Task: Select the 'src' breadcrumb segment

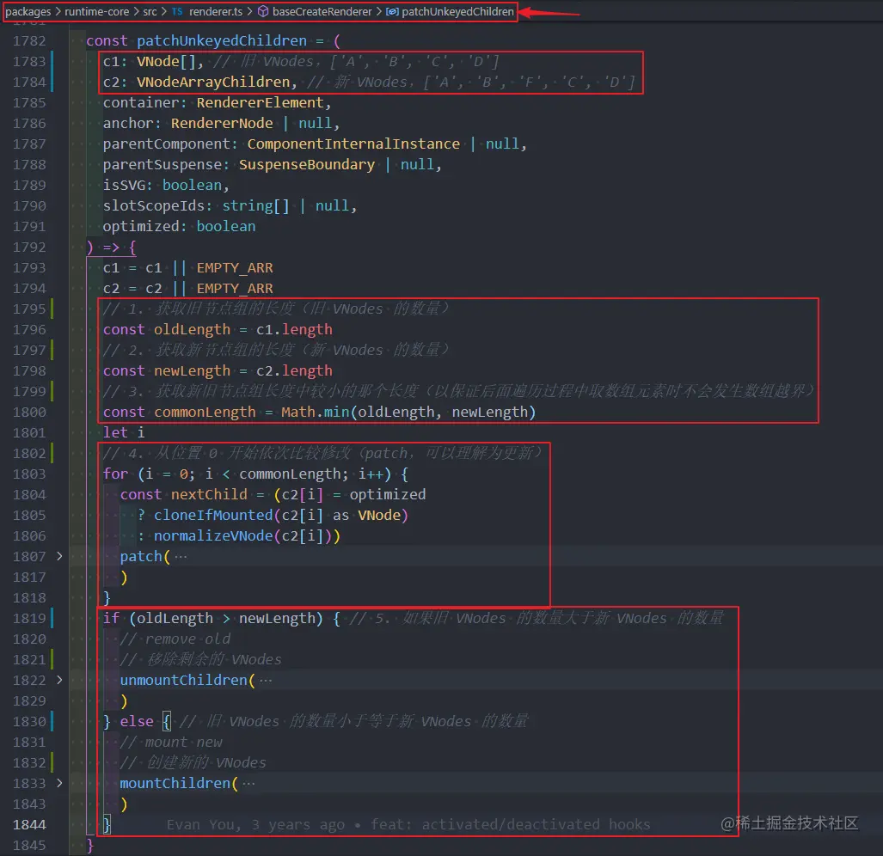Action: click(150, 11)
